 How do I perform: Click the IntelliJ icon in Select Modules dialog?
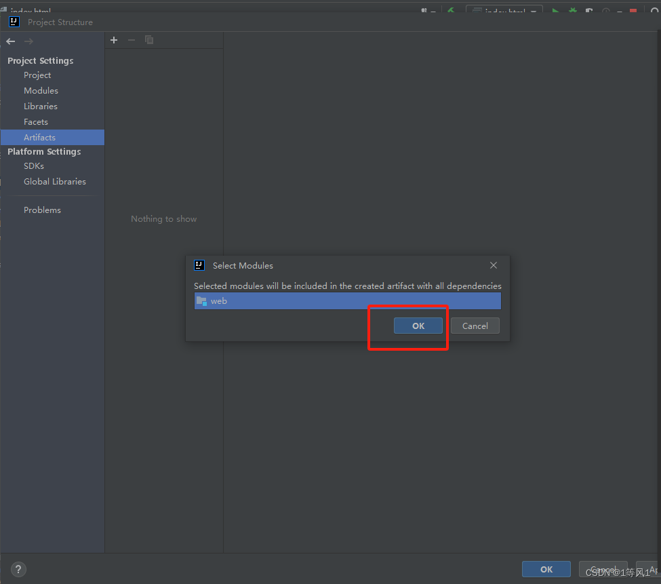(199, 265)
